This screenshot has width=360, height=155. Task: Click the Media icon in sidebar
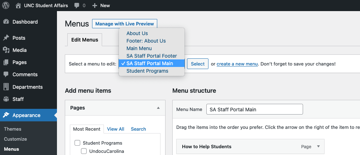6,50
